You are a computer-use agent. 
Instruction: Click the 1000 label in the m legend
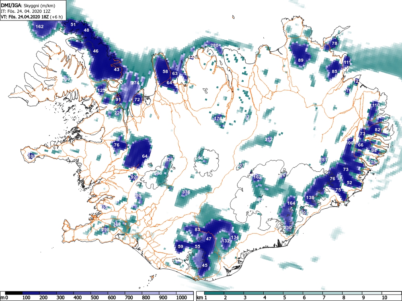point(182,298)
